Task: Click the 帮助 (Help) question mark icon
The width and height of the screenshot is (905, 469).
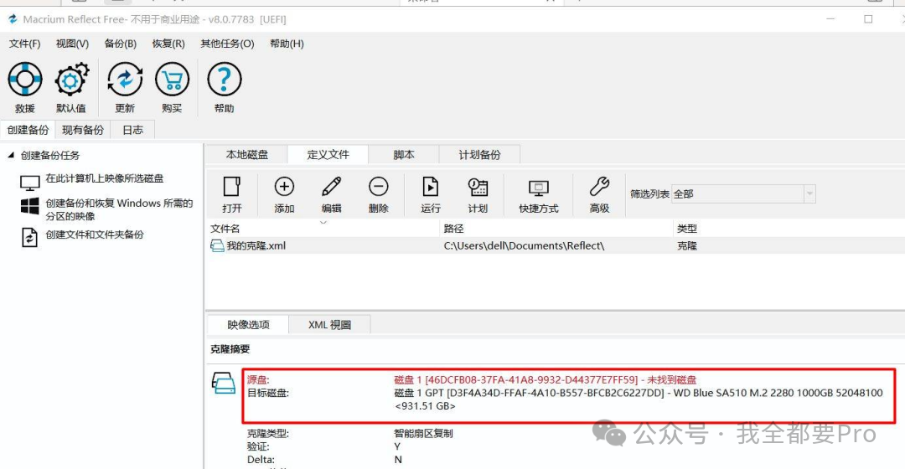Action: point(224,80)
